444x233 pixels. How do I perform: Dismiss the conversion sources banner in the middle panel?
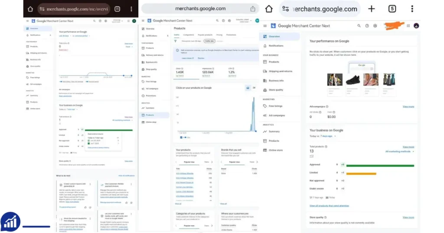click(x=201, y=58)
